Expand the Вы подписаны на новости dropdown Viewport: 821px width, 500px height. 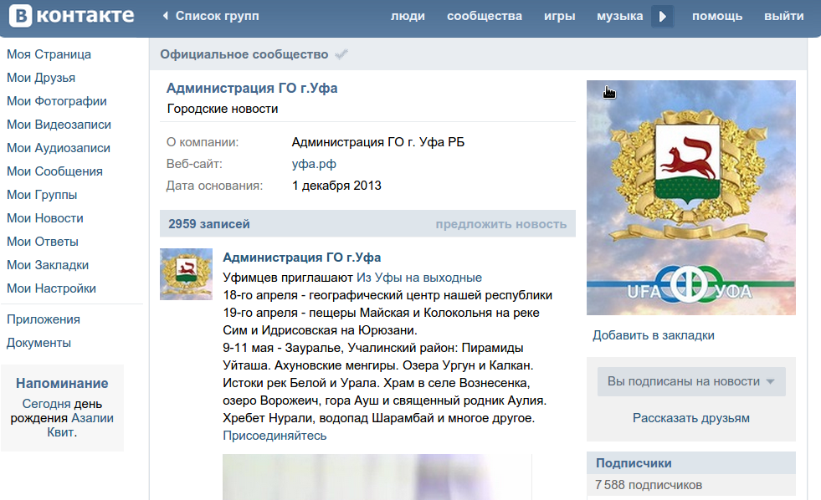pyautogui.click(x=691, y=381)
